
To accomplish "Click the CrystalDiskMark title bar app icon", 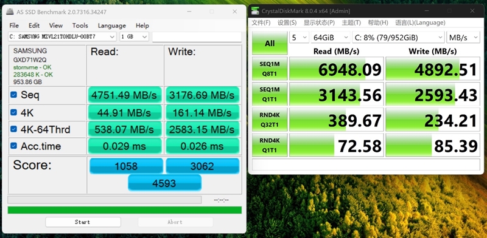I will coord(256,11).
